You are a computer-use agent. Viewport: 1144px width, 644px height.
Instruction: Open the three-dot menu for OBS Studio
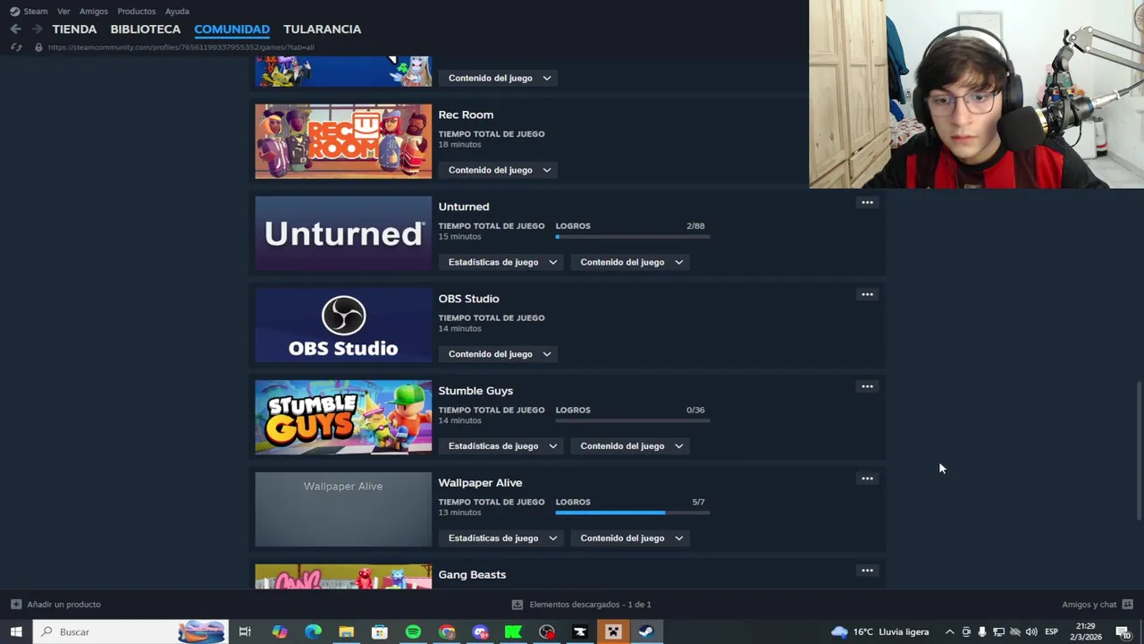[867, 295]
